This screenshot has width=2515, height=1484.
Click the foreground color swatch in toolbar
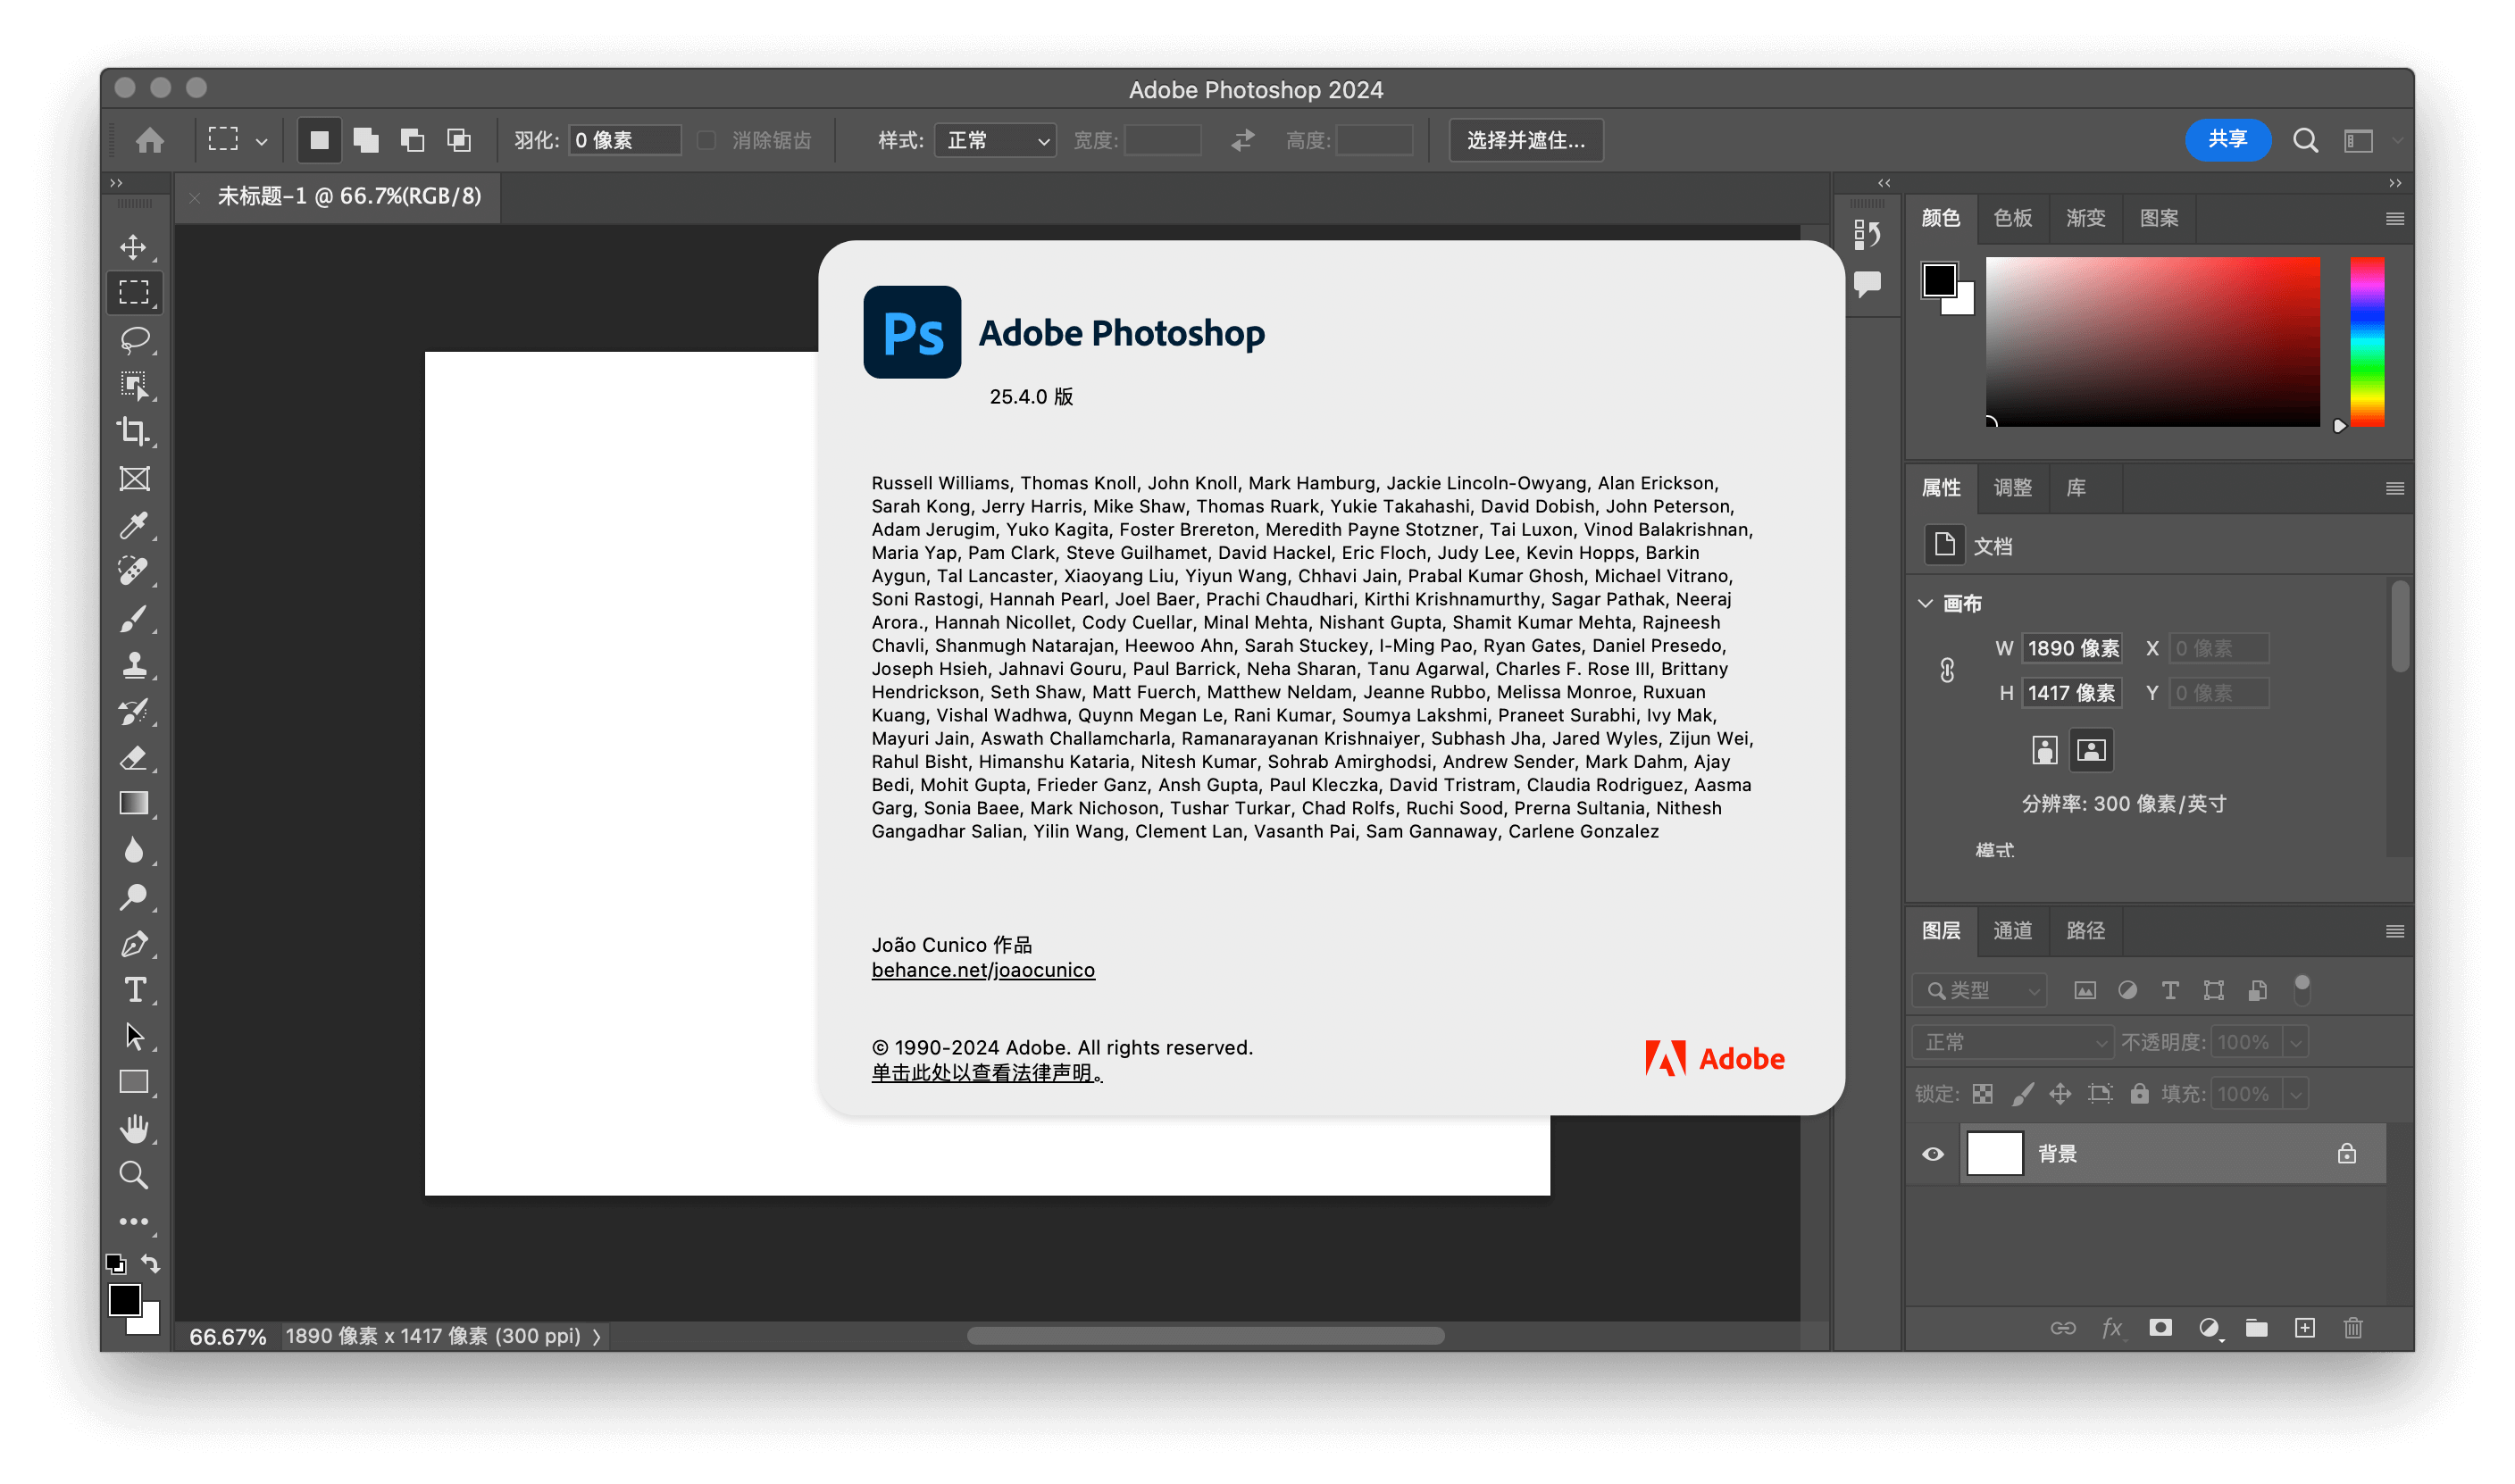(125, 1301)
